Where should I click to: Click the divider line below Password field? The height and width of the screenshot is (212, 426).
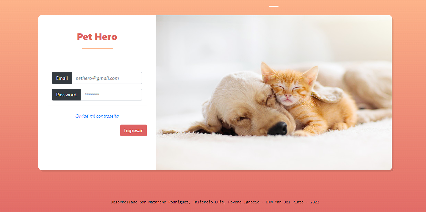pos(97,106)
